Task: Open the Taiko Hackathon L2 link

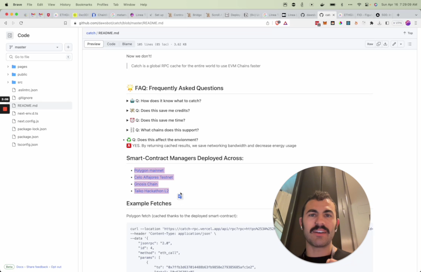Action: click(x=152, y=191)
